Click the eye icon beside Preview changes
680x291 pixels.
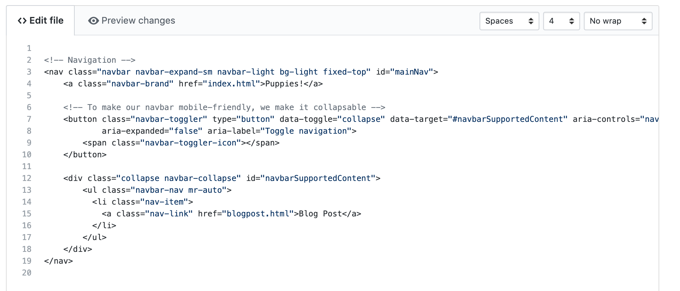[x=93, y=21]
